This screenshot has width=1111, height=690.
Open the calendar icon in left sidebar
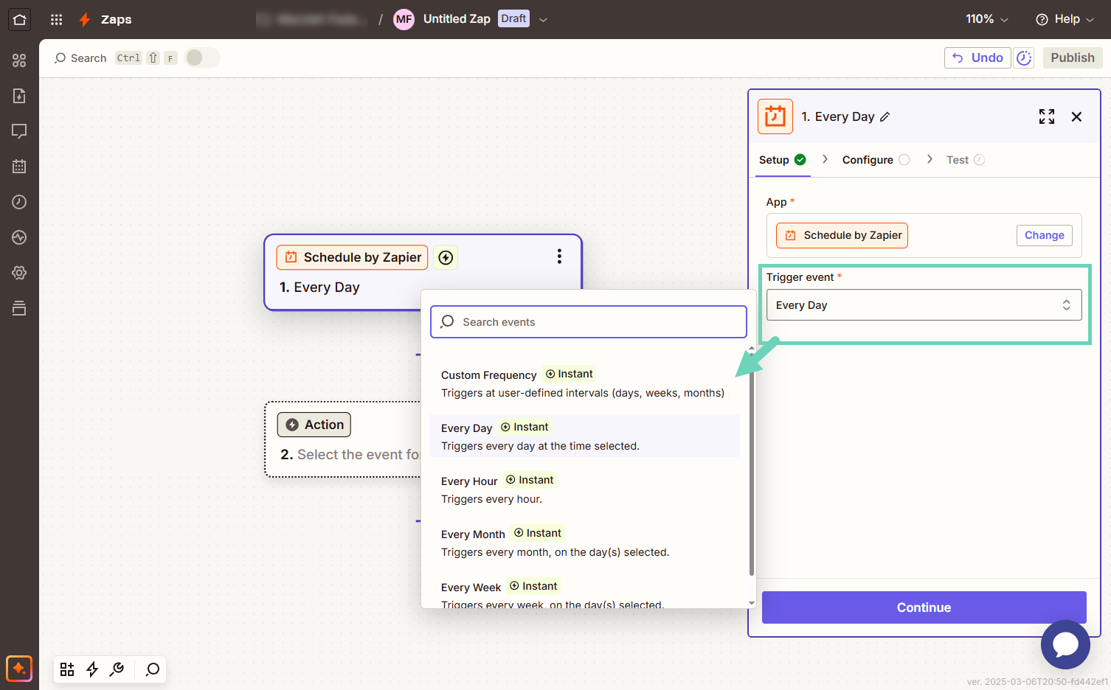click(x=19, y=167)
